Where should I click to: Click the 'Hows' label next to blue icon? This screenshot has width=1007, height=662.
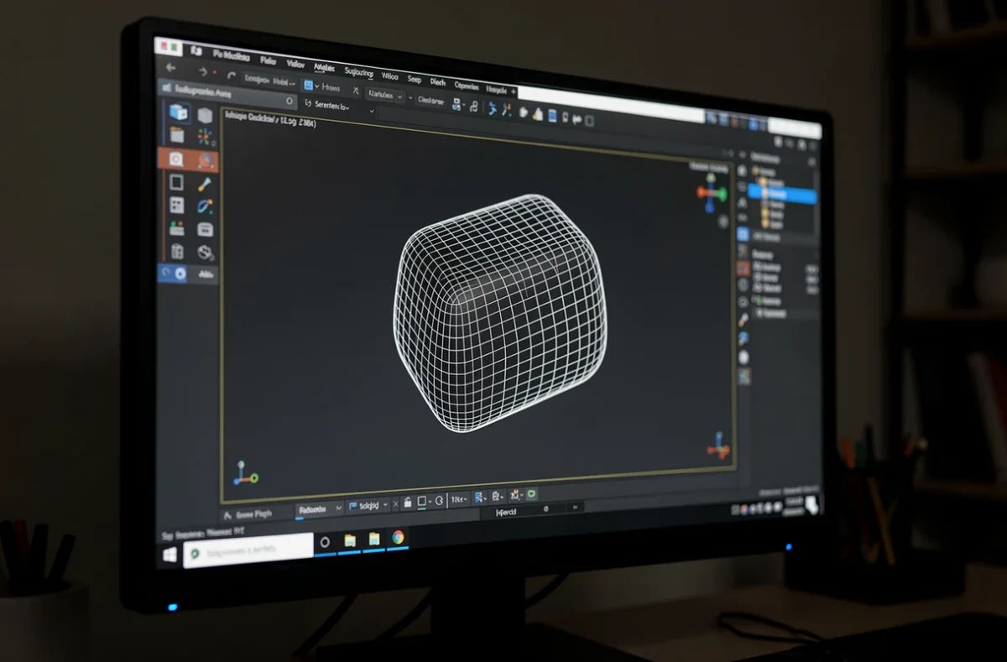coord(331,87)
